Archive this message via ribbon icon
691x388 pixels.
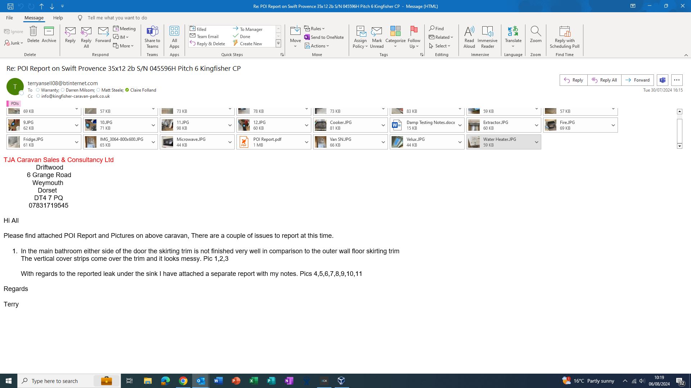coord(49,32)
